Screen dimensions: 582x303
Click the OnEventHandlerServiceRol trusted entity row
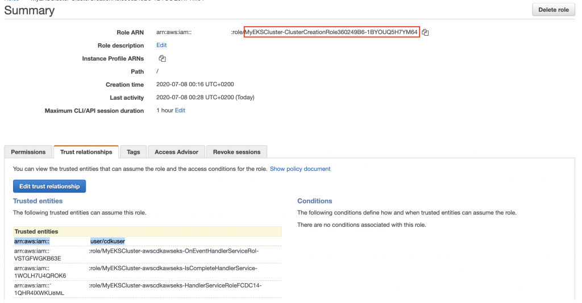147,254
